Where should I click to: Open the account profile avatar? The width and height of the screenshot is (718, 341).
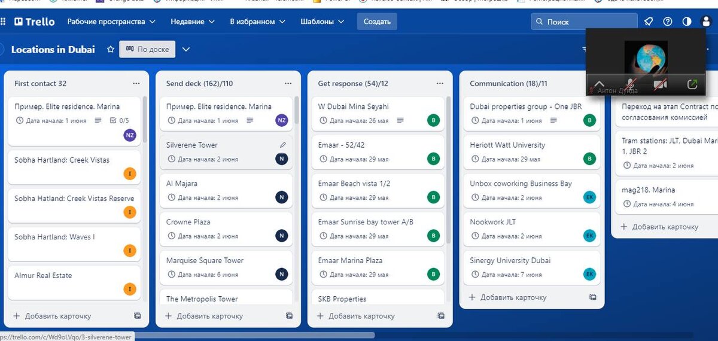pos(705,22)
